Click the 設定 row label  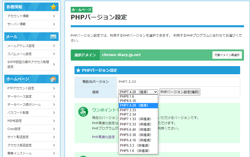click(x=95, y=92)
